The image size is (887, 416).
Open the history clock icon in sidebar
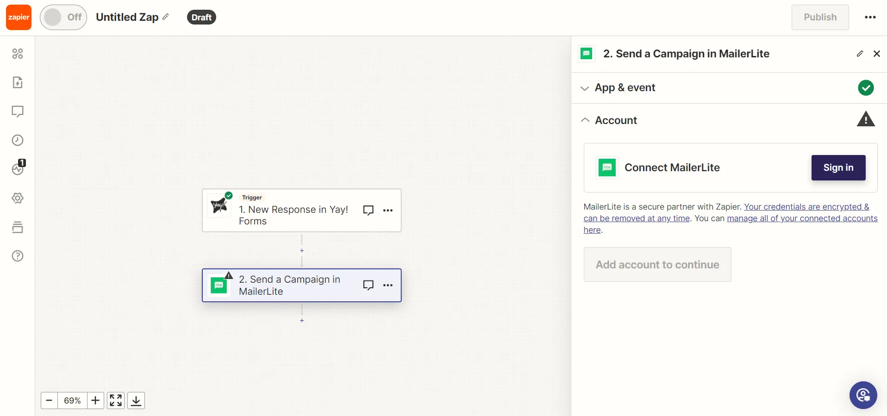click(18, 140)
